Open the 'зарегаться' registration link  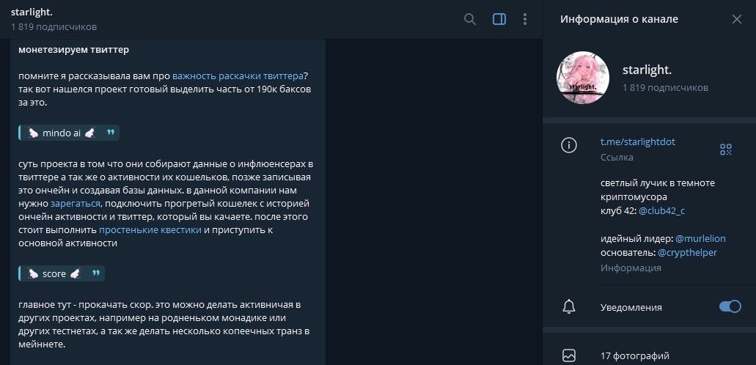[76, 203]
